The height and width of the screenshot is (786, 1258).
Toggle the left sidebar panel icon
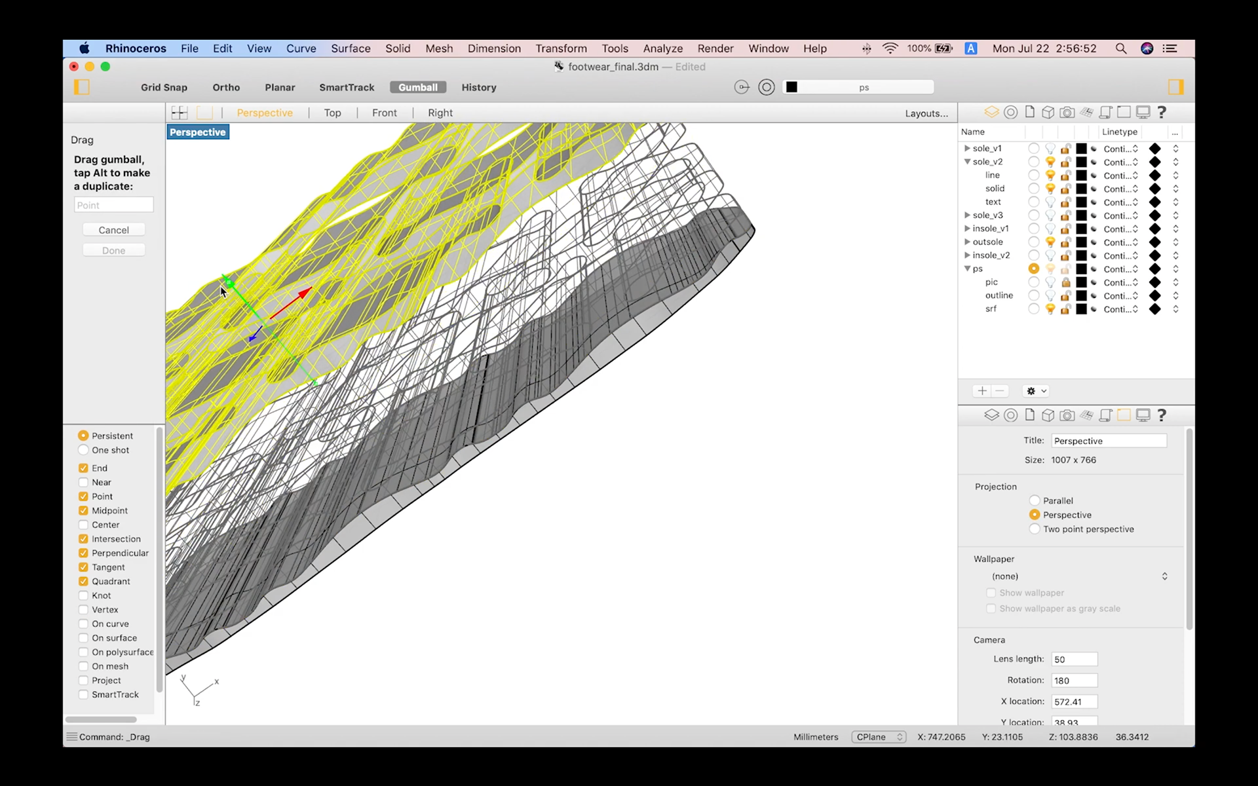[82, 87]
